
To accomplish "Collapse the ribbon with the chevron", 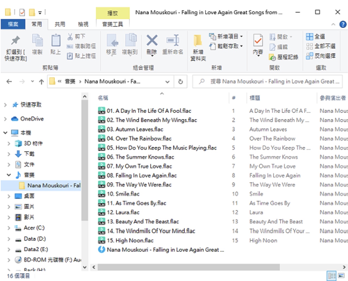I will click(x=333, y=25).
